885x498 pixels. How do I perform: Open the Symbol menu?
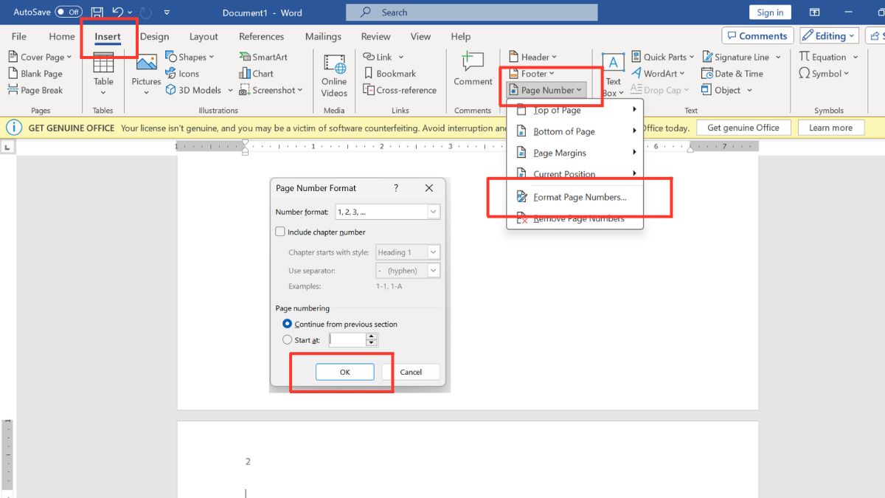(824, 74)
